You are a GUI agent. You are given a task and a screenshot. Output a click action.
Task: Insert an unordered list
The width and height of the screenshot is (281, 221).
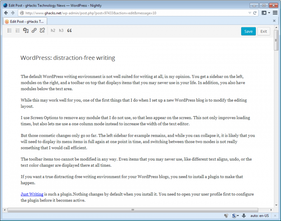tap(9, 30)
